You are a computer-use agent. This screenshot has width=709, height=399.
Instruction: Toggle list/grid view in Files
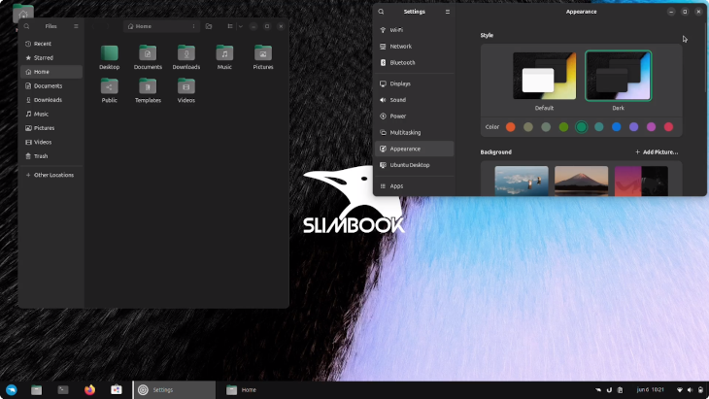(x=230, y=26)
